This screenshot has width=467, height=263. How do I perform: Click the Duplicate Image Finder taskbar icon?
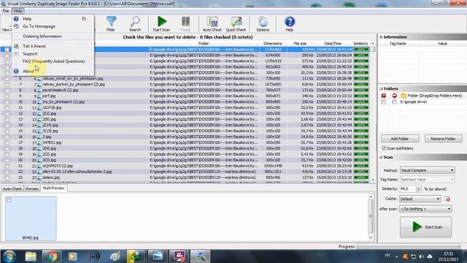[200, 256]
